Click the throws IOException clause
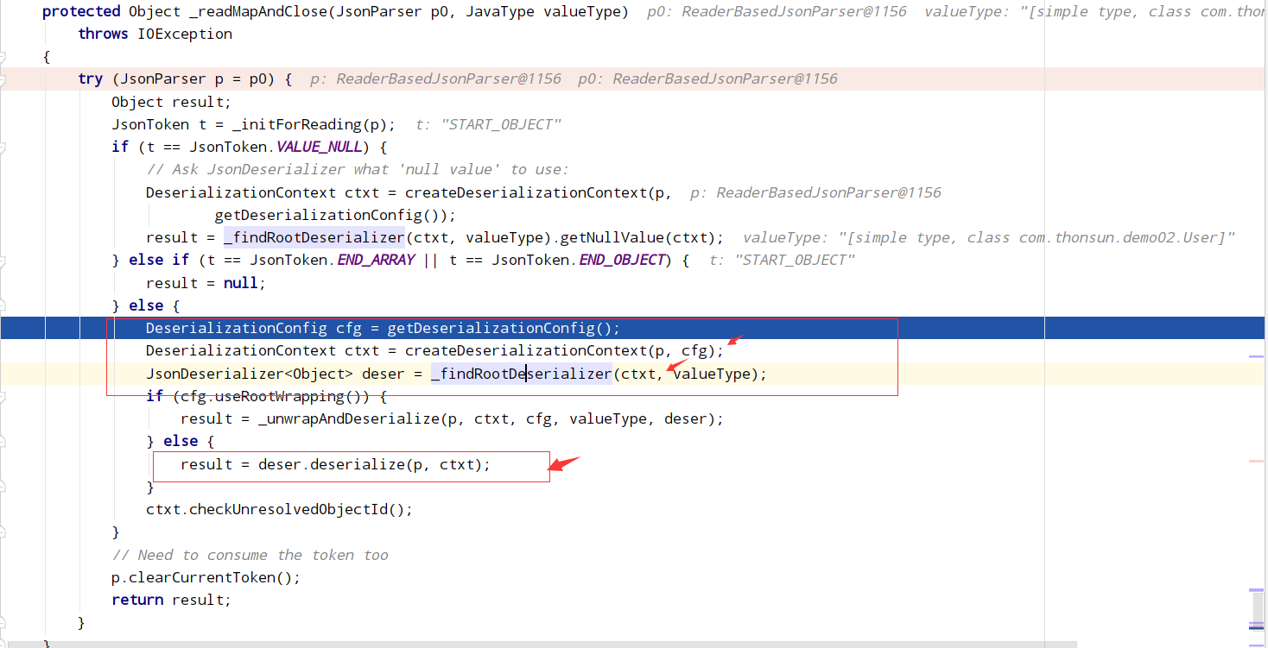 [x=155, y=34]
